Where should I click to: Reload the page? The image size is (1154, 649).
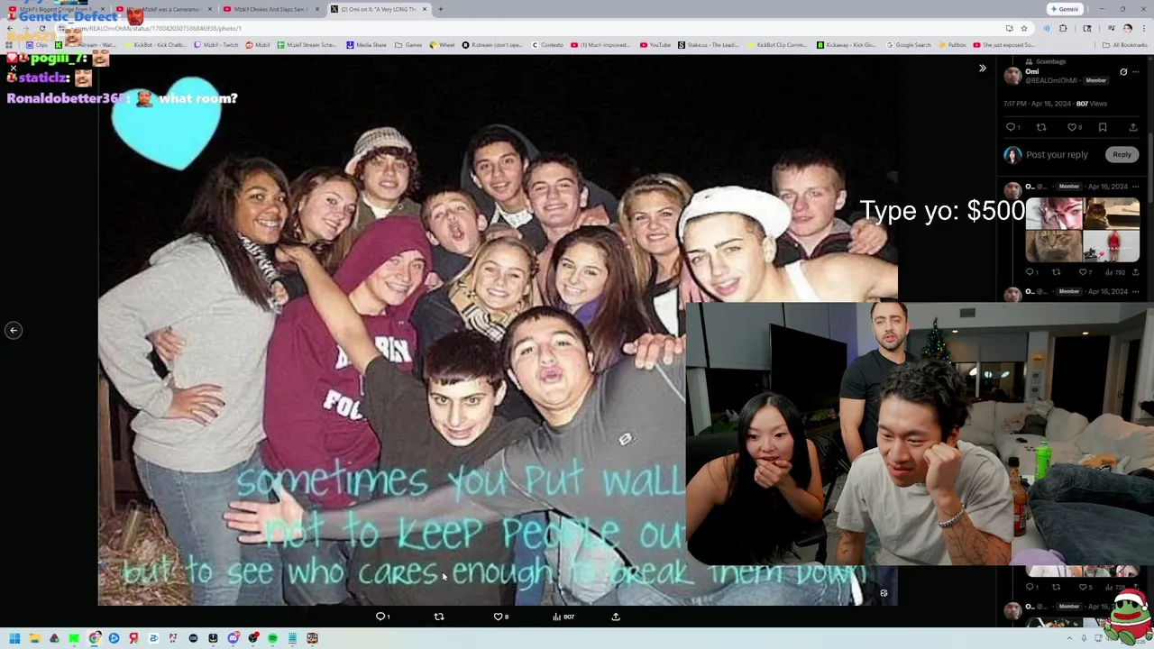41,28
